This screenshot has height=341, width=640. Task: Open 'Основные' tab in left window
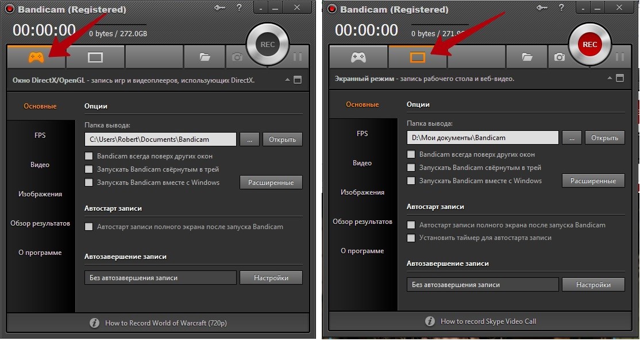(x=40, y=106)
